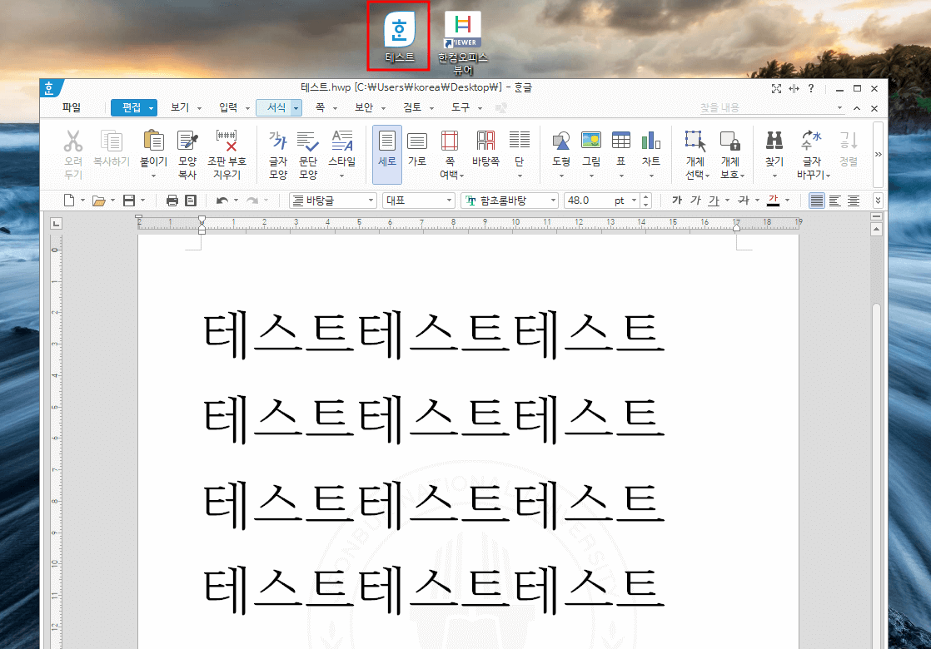Screen dimensions: 931x649
Task: Open the 도구 menu
Action: pyautogui.click(x=461, y=107)
